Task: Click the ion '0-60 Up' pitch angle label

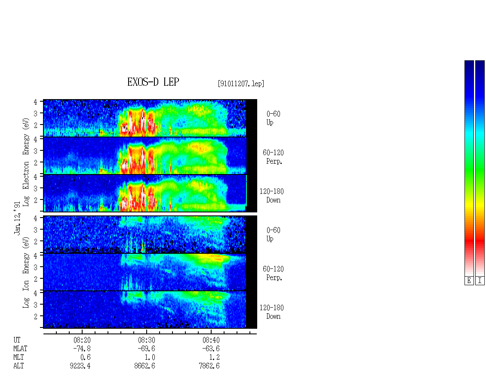Action: (x=273, y=234)
